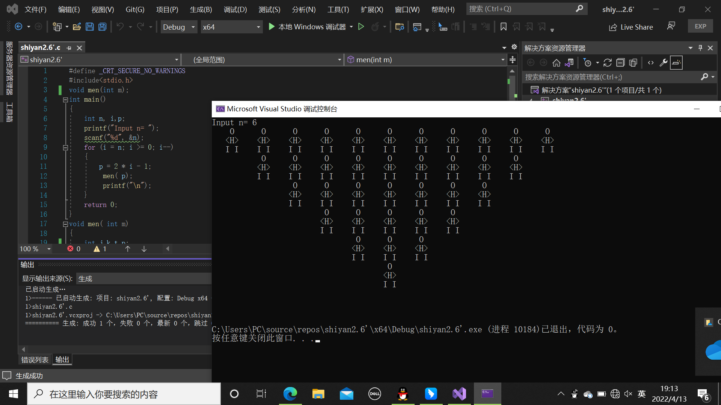This screenshot has width=721, height=405.
Task: Toggle pin on shiyan2.6'.c tab
Action: tap(69, 48)
